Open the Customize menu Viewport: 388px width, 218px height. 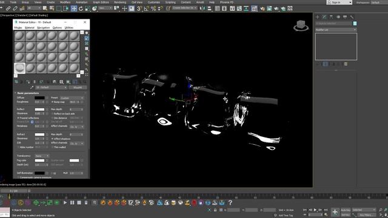(153, 2)
